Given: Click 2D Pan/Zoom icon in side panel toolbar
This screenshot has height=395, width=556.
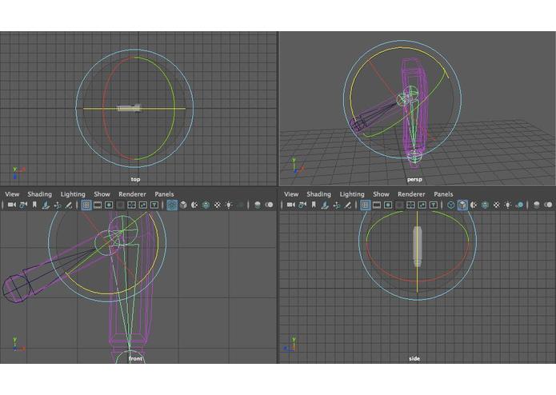Looking at the screenshot, I should pyautogui.click(x=337, y=205).
